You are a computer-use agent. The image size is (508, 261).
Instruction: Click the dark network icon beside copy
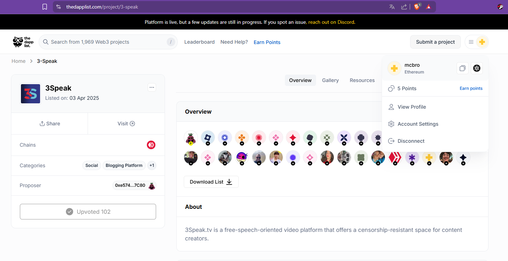[477, 68]
